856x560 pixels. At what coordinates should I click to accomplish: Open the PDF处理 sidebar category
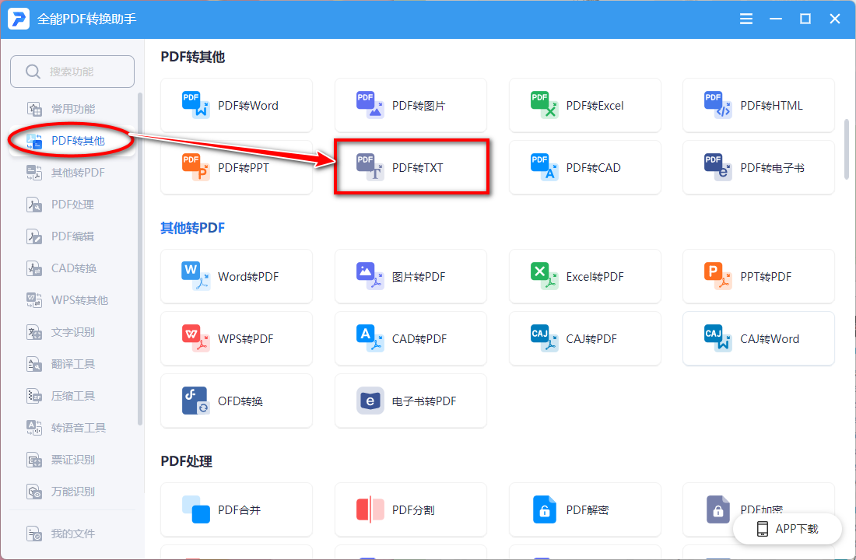tap(72, 205)
